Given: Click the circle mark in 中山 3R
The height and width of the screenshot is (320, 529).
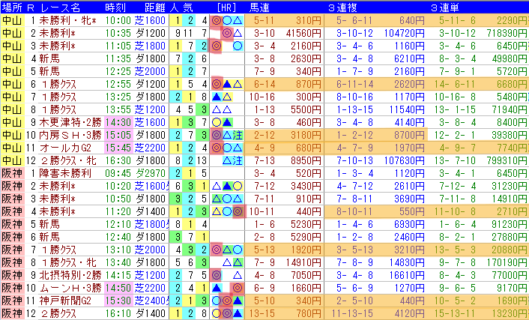Looking at the screenshot, I should (238, 46).
